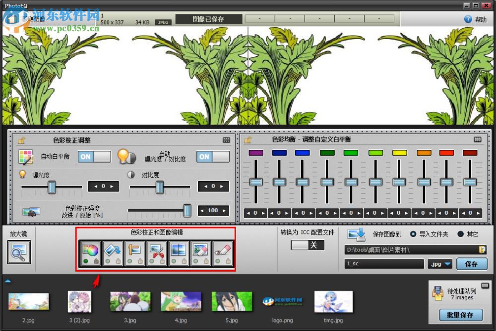
Task: Collapse the thumbnail strip with blue arrow
Action: pos(8,281)
